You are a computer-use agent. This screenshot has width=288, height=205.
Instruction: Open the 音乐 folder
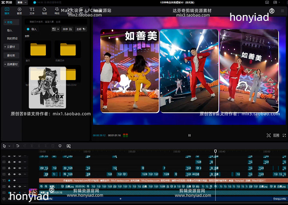point(38,50)
